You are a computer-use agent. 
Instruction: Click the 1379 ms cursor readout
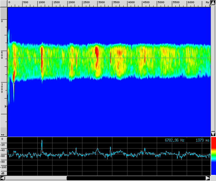202,140
